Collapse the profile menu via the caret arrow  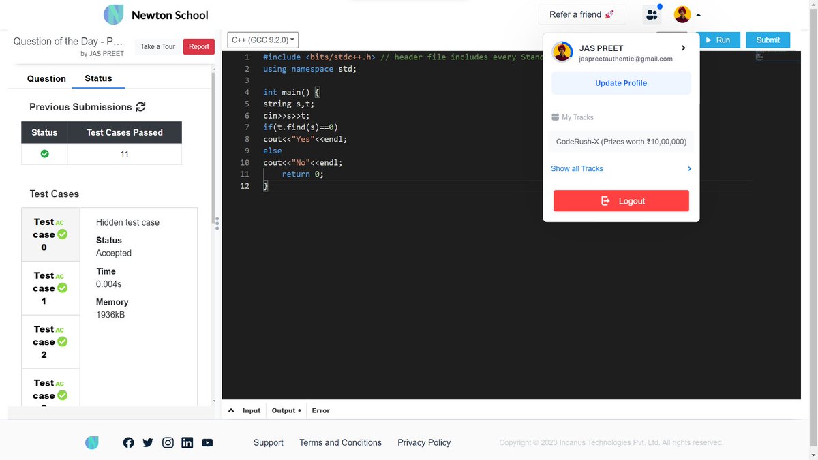pyautogui.click(x=698, y=14)
